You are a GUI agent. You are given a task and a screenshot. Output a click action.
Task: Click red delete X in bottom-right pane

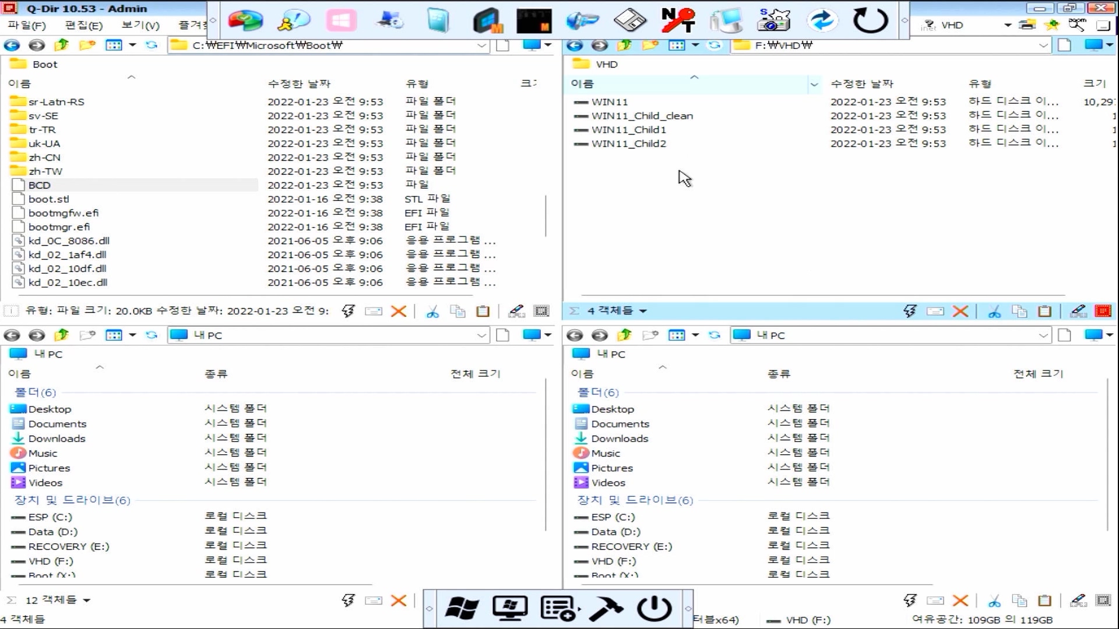click(x=960, y=600)
